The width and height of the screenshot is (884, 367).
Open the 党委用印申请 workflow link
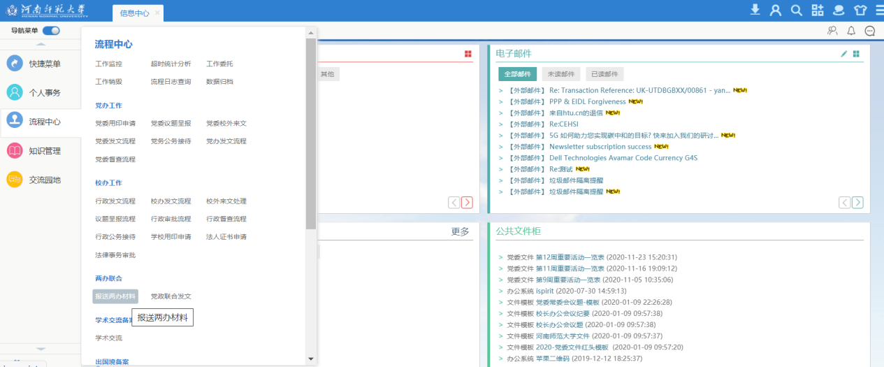115,123
